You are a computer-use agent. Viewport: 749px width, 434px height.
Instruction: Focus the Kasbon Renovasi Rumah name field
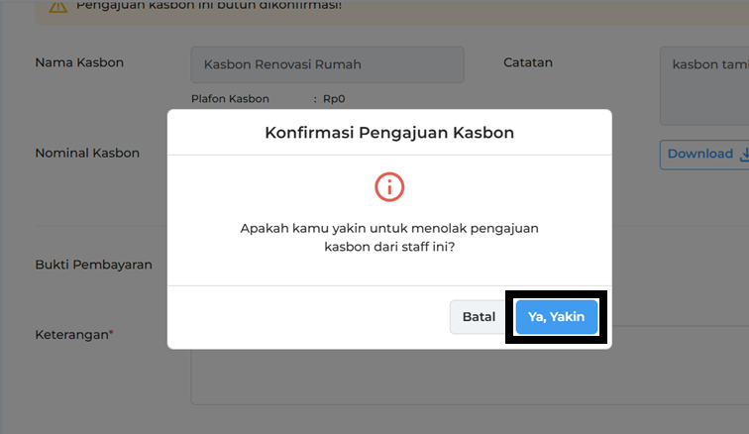[327, 64]
